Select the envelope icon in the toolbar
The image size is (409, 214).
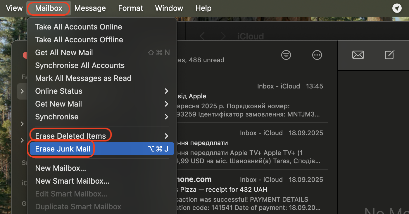358,55
